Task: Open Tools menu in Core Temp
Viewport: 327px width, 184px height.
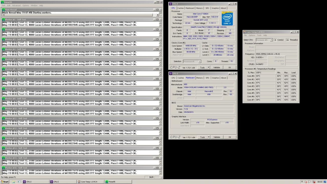Action: pyautogui.click(x=259, y=35)
